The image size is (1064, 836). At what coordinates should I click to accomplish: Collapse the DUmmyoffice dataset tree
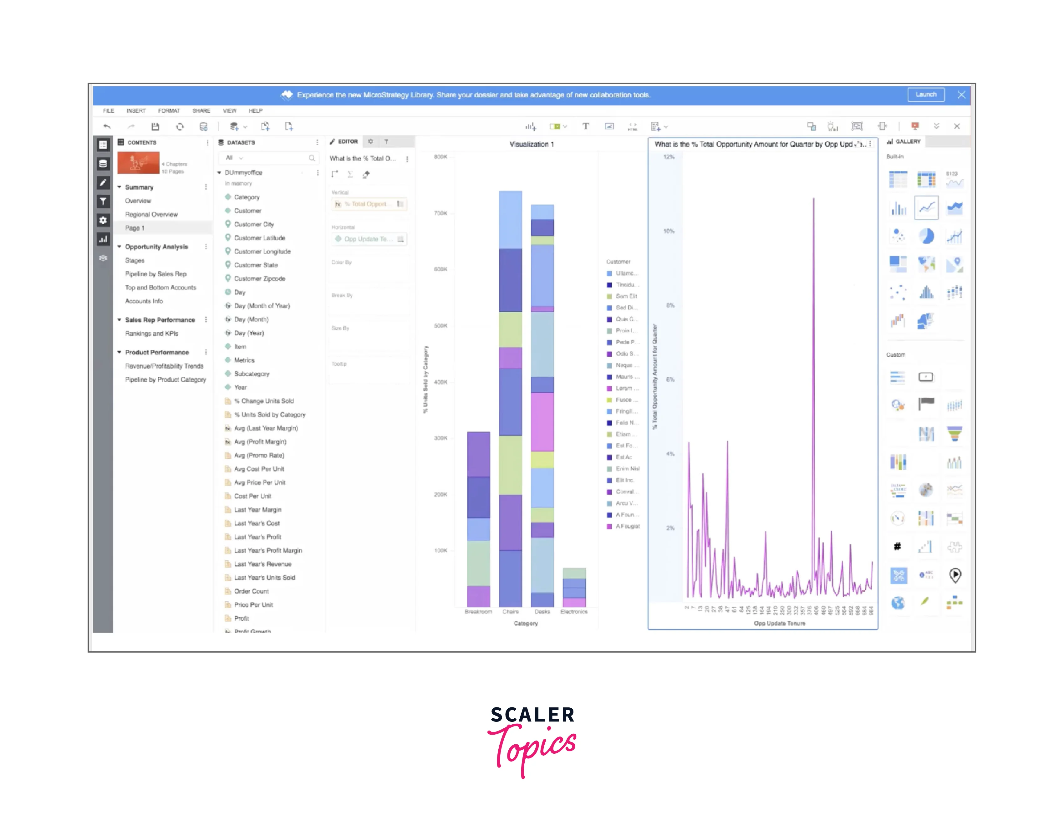pos(219,173)
